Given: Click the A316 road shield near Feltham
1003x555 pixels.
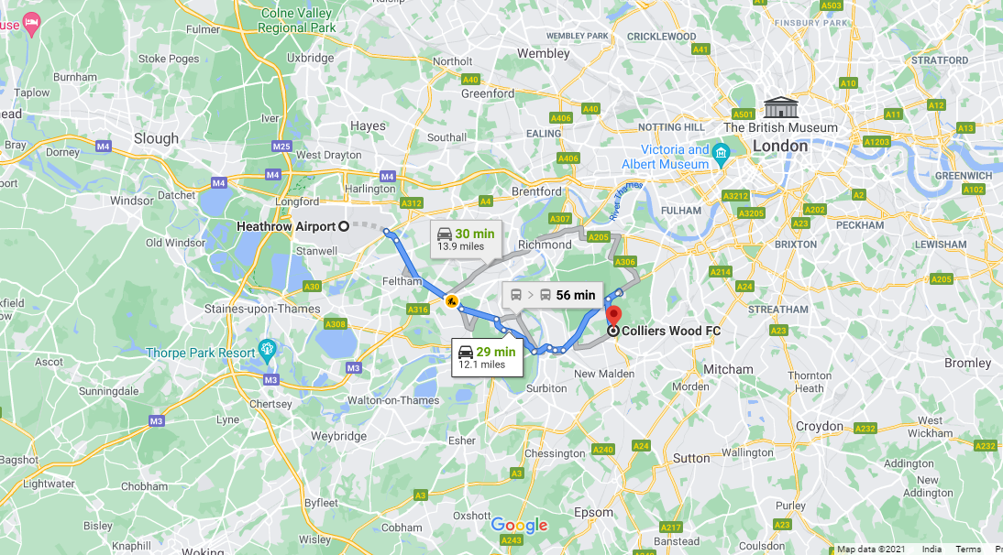Looking at the screenshot, I should pyautogui.click(x=418, y=310).
